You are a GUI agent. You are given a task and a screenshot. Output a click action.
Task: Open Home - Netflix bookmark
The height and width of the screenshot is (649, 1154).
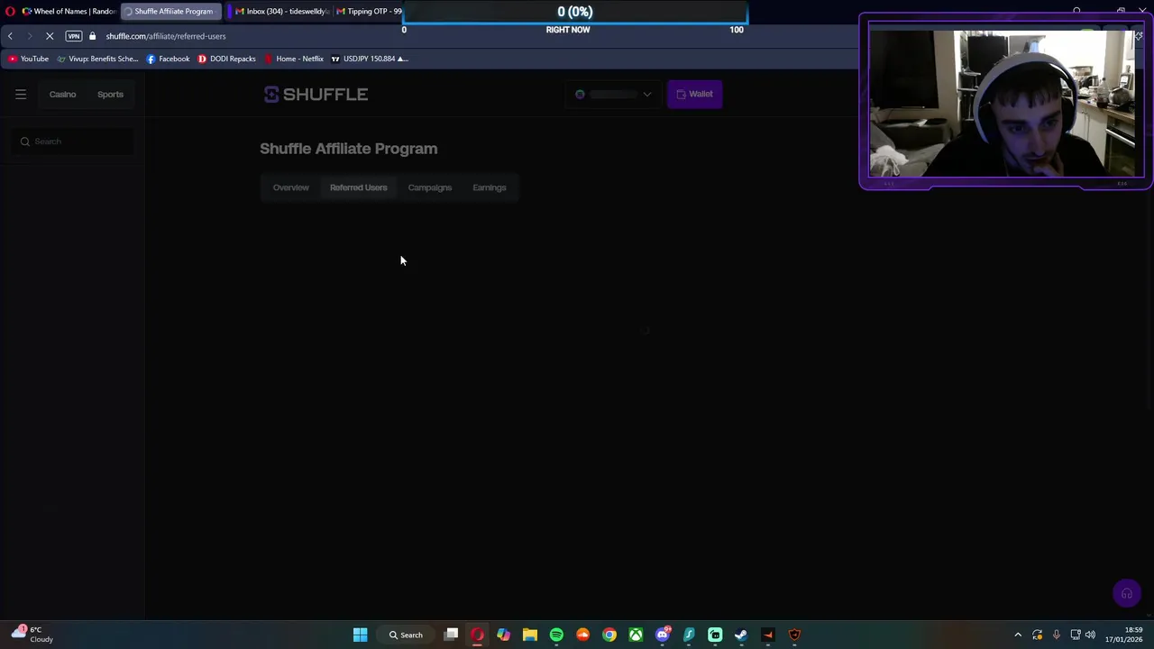pos(294,59)
